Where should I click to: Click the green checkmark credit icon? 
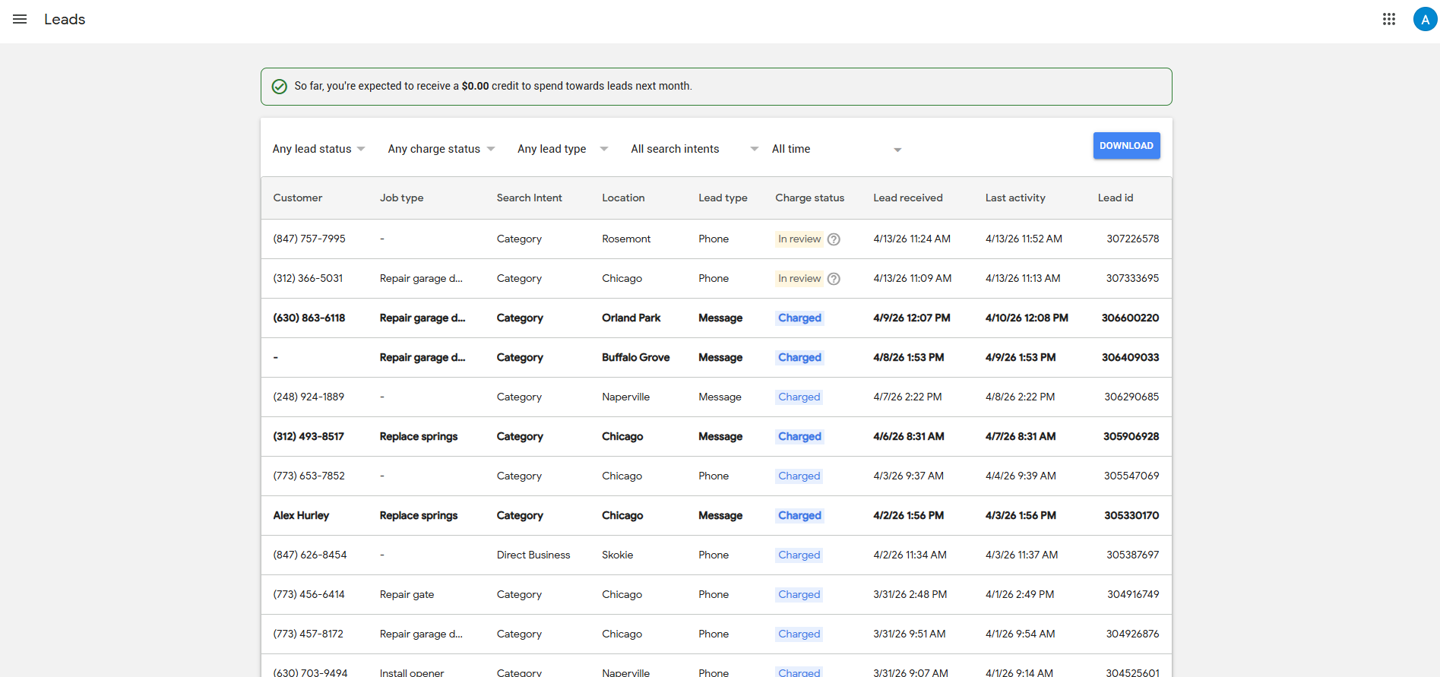(x=280, y=87)
